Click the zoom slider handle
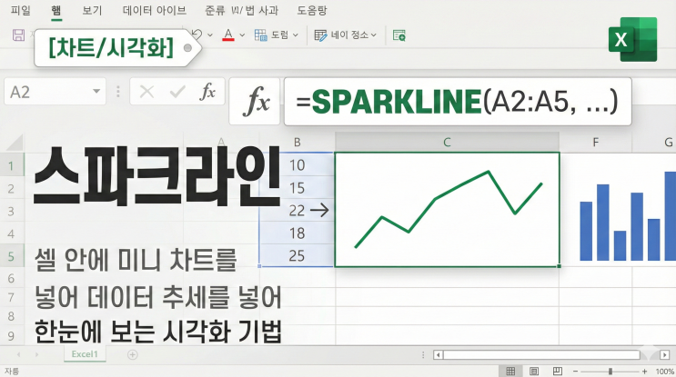676x377 pixels. coord(610,372)
